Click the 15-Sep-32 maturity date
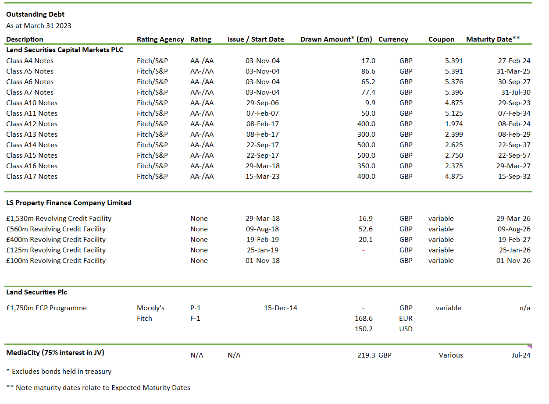This screenshot has width=549, height=404. click(x=513, y=176)
